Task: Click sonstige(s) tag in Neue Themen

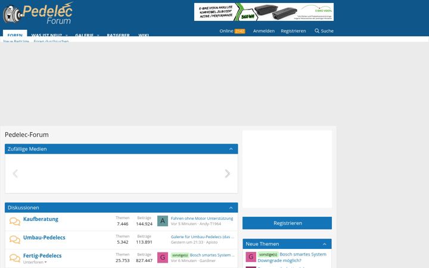Action: click(x=268, y=254)
